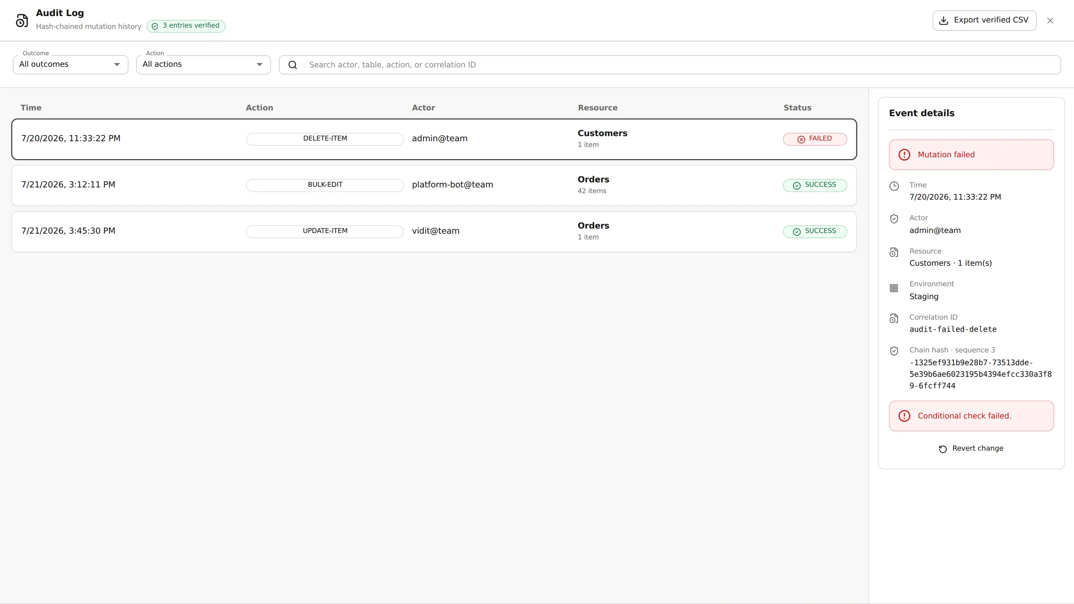Screen dimensions: 1074x604
Task: Click actor vidit@team
Action: [x=435, y=231]
